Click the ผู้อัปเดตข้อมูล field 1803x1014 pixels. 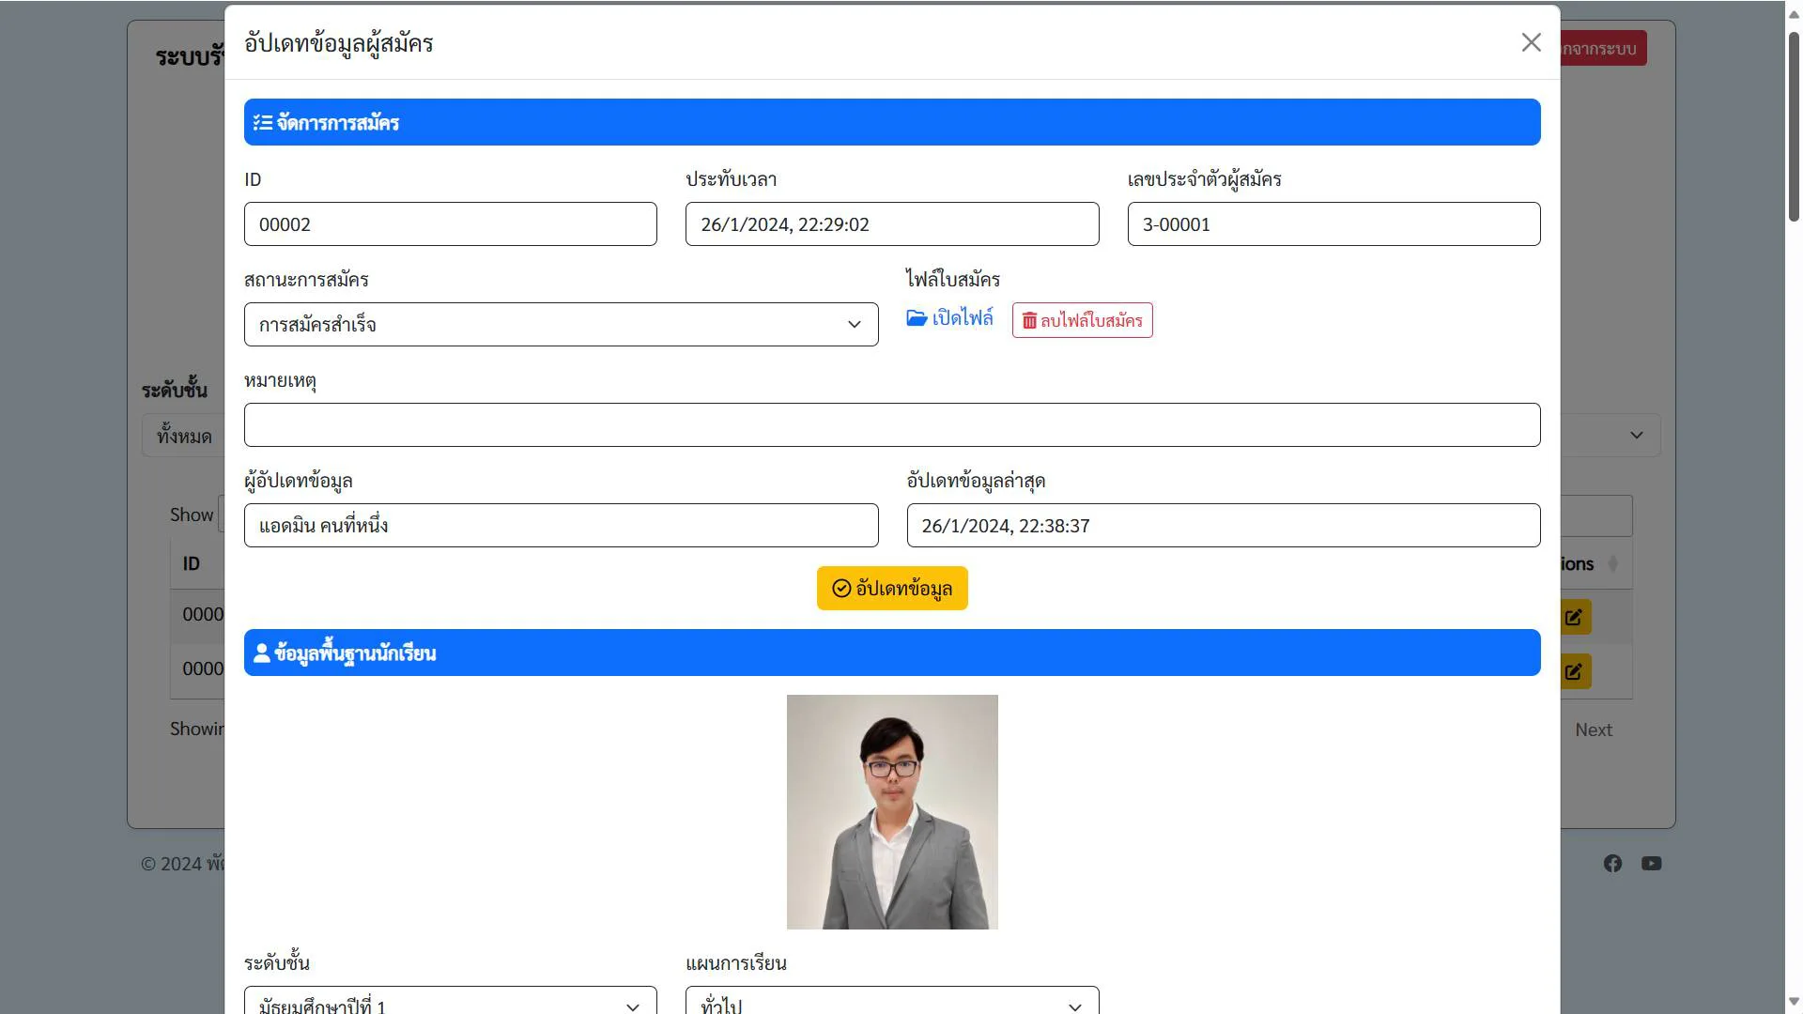click(x=561, y=526)
